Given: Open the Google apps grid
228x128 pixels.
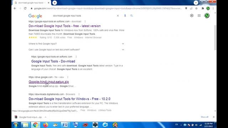Looking at the screenshot, I should 199,16.
